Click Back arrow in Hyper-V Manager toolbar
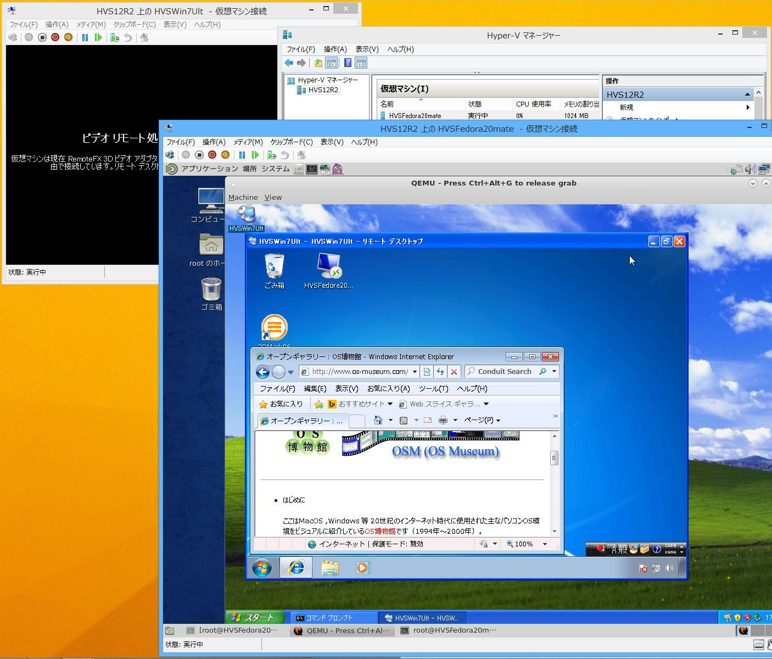The height and width of the screenshot is (659, 772). pyautogui.click(x=289, y=63)
